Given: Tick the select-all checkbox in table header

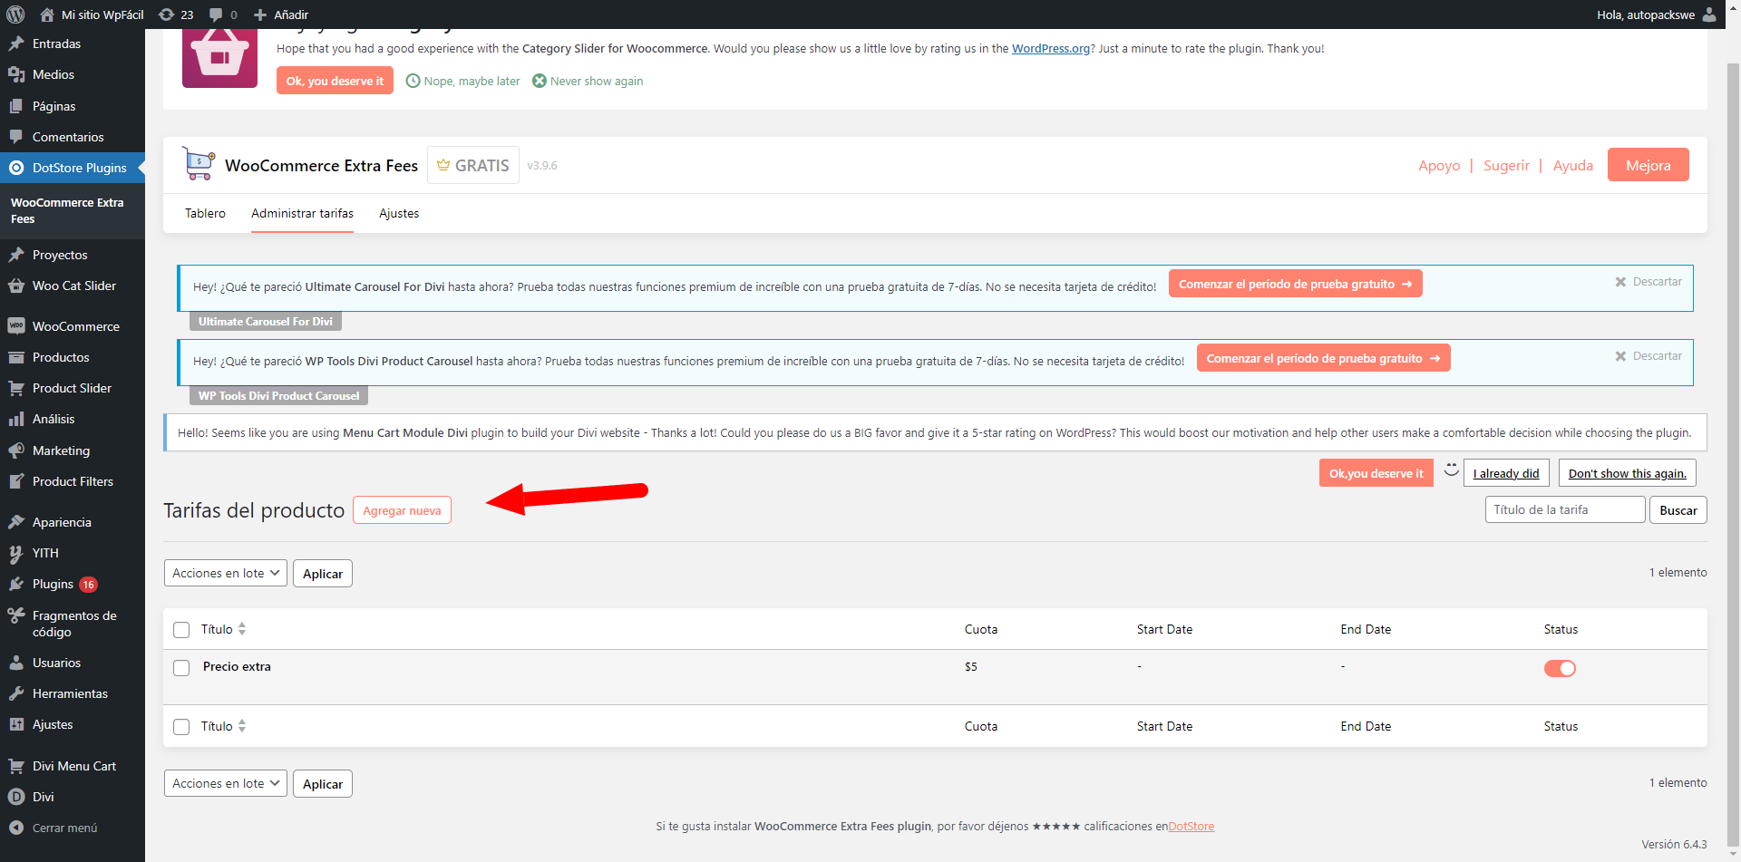Looking at the screenshot, I should pyautogui.click(x=181, y=630).
